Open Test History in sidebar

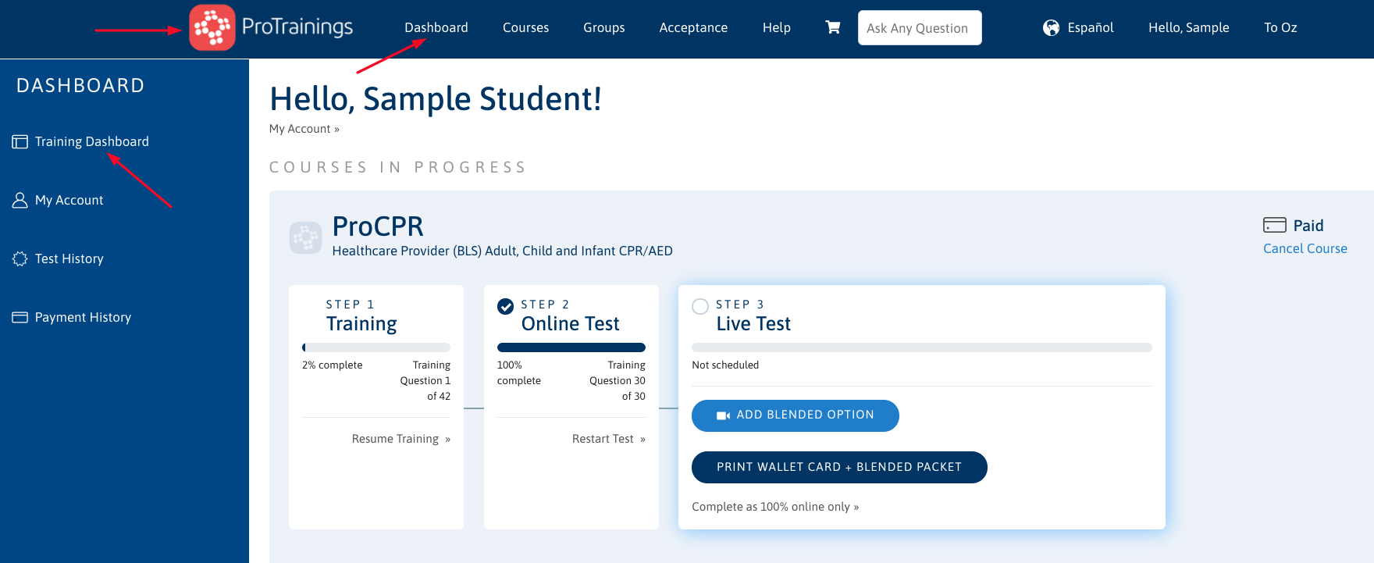point(69,258)
